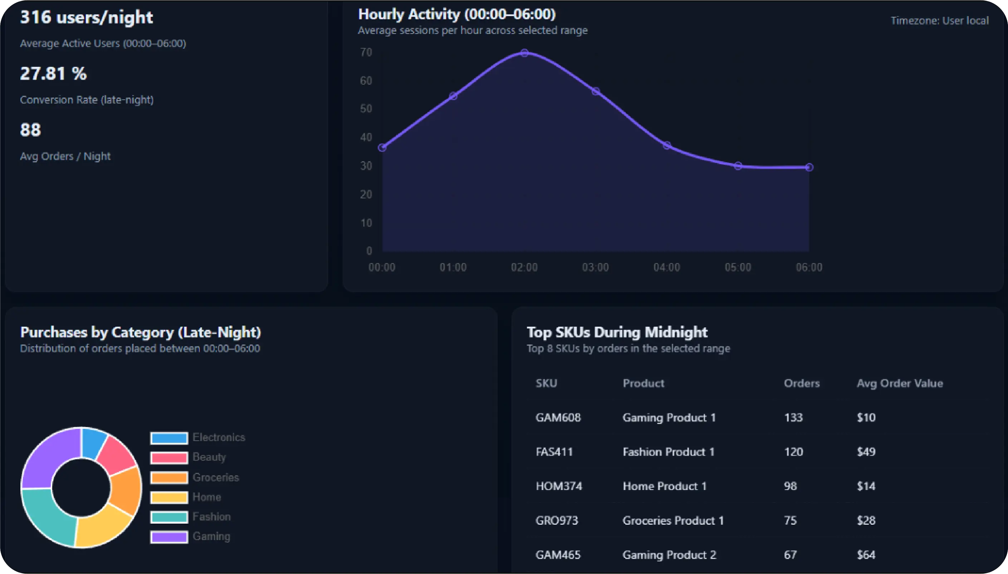Image resolution: width=1008 pixels, height=574 pixels.
Task: Click the 00:00 chart data point
Action: click(x=382, y=148)
